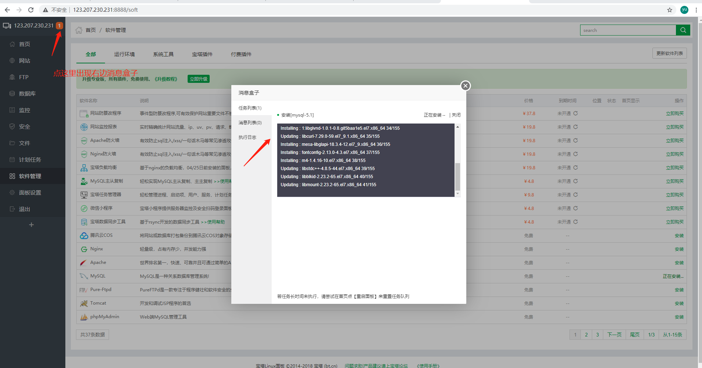The width and height of the screenshot is (702, 368).
Task: Open 文件 in the sidebar
Action: [25, 143]
